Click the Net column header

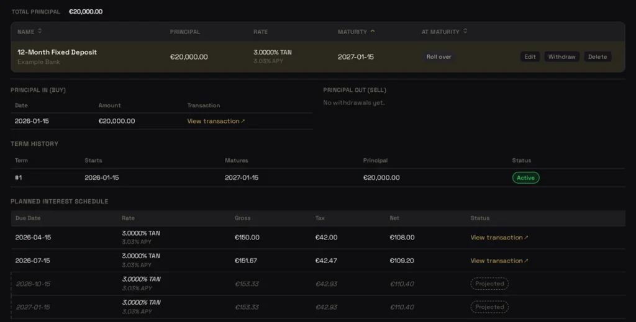click(394, 218)
